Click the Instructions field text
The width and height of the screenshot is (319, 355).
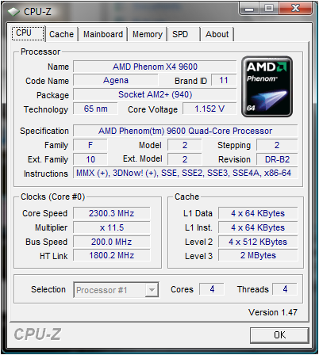click(183, 173)
